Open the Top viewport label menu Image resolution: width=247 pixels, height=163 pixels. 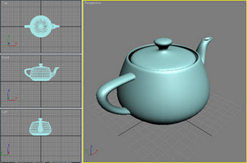pyautogui.click(x=4, y=3)
